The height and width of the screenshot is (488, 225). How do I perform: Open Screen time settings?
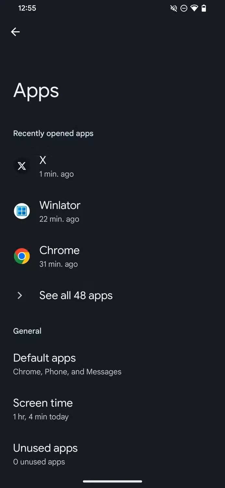[x=43, y=403]
